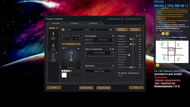Screen dimensions: 190x107
Task: Click the Добавить button to add colonist
Action: pos(52,28)
